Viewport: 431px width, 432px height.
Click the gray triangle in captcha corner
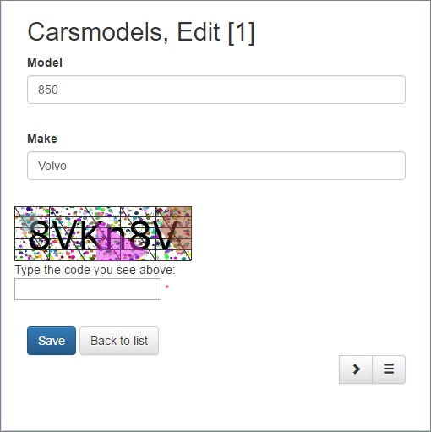28,223
